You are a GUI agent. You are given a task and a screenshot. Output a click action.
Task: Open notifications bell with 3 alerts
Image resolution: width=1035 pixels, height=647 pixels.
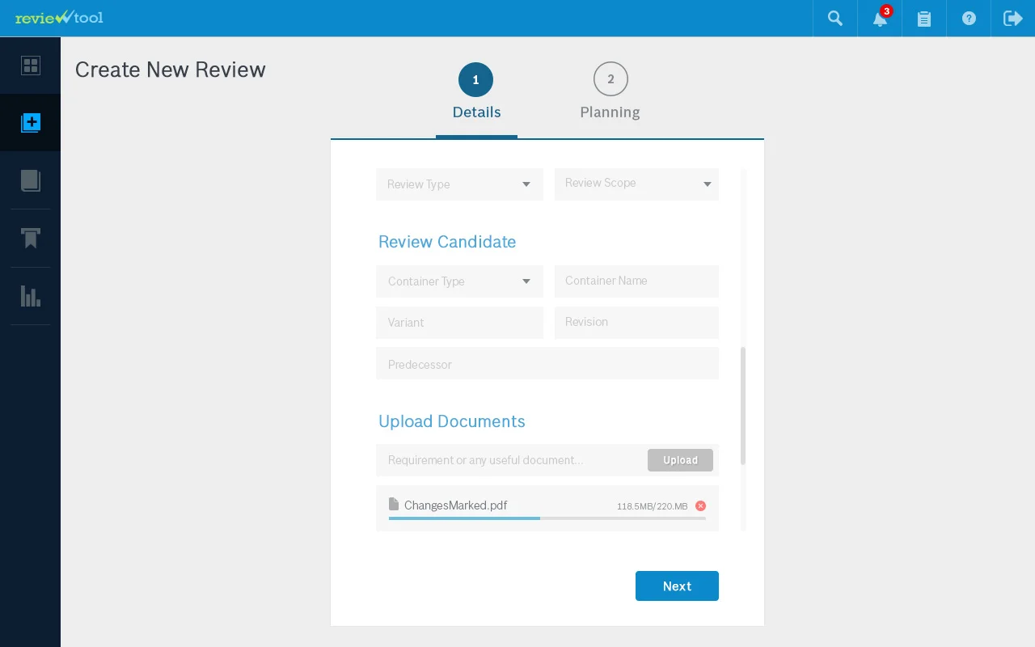pos(881,18)
